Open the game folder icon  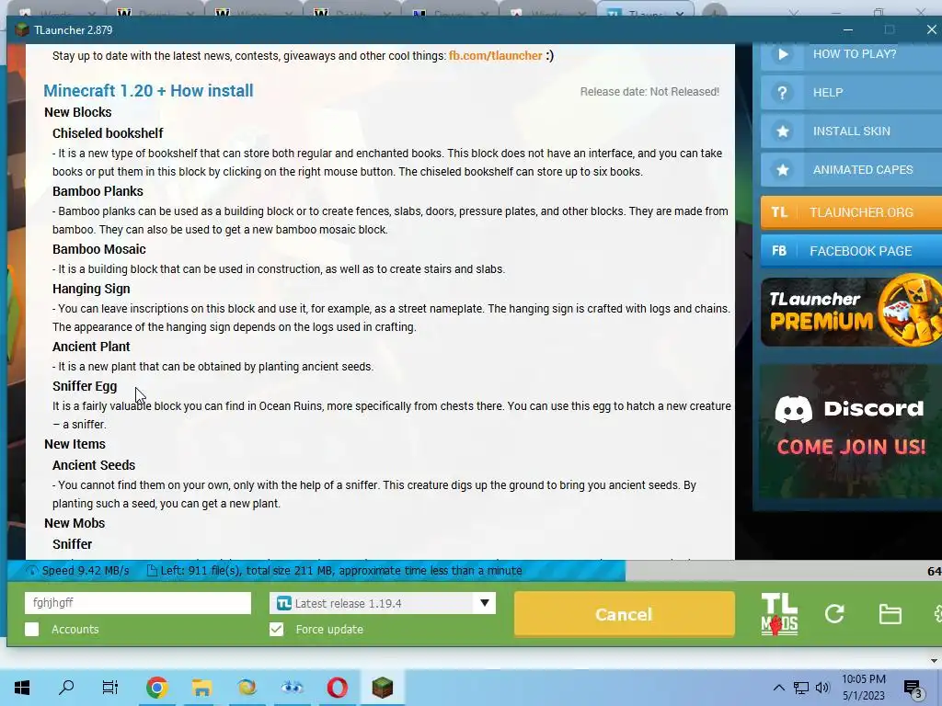click(x=890, y=614)
